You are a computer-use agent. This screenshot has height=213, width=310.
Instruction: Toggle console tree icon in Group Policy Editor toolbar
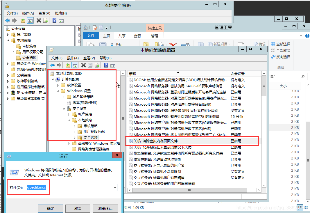pos(75,65)
